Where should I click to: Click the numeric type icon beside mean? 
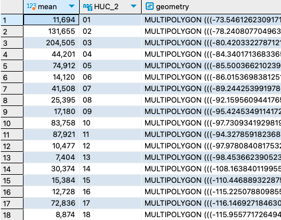(32, 6)
